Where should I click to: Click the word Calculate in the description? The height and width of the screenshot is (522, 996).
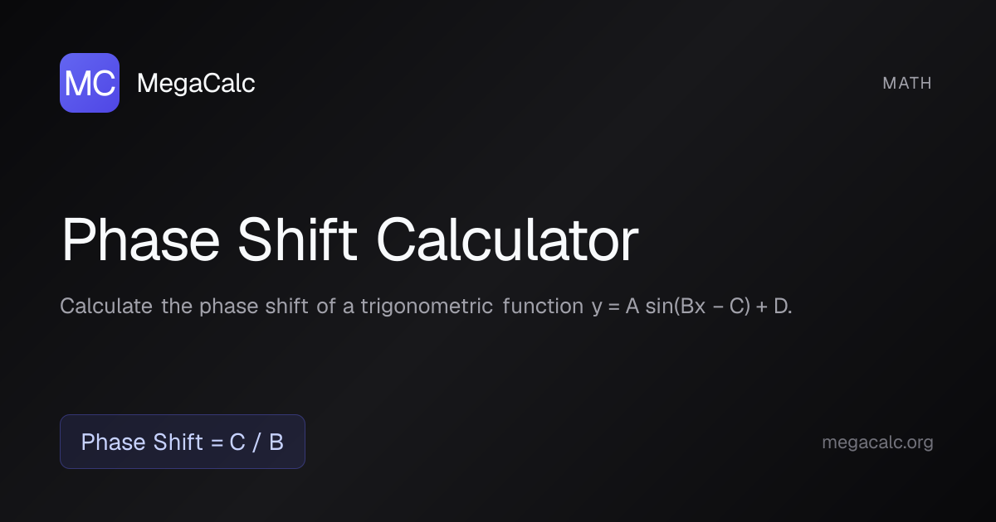(106, 307)
